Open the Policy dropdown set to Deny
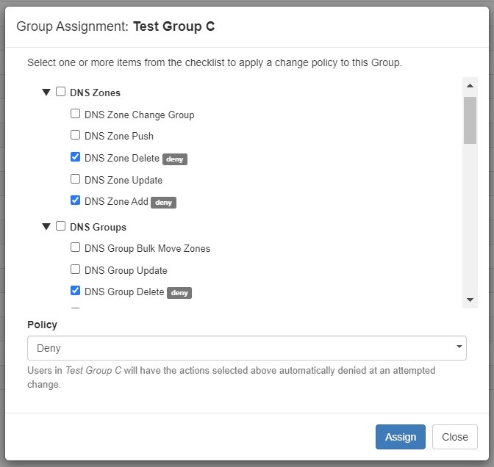494x467 pixels. point(246,348)
